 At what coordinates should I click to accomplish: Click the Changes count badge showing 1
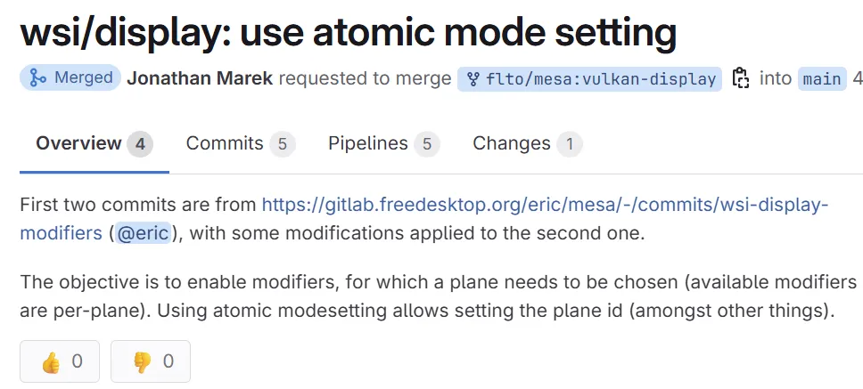click(x=569, y=144)
